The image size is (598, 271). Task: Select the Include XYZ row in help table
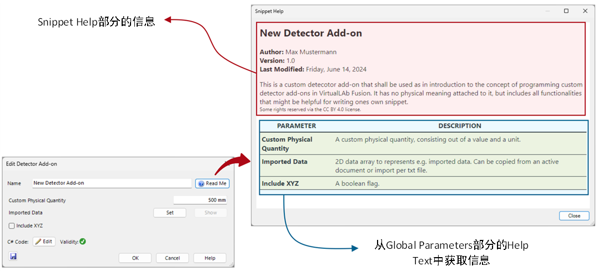pos(424,184)
